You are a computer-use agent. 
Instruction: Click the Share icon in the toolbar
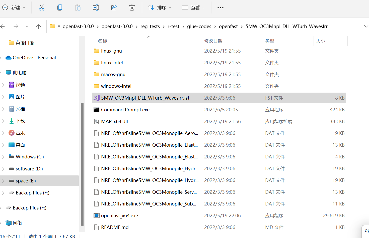click(114, 8)
